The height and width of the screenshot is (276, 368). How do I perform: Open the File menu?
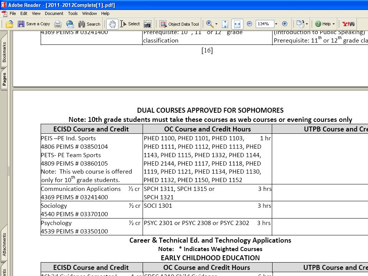tap(13, 13)
